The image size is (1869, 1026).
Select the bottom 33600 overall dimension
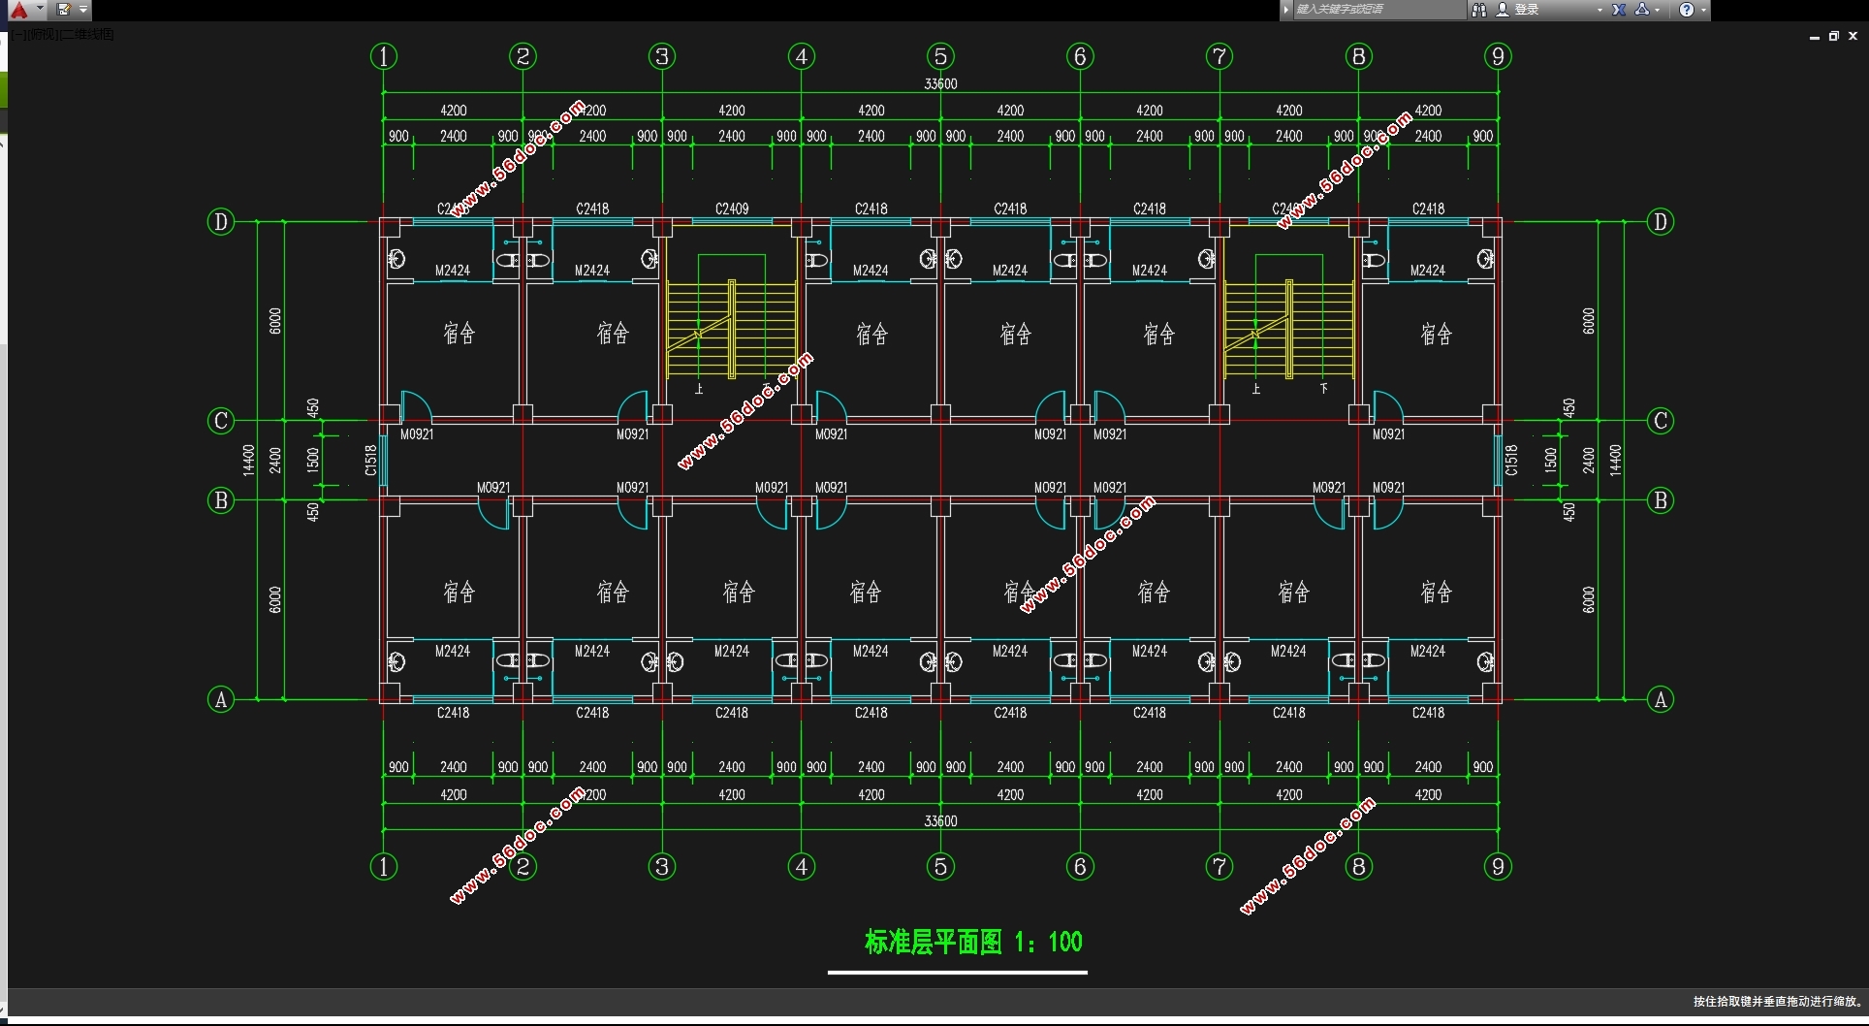(x=940, y=820)
